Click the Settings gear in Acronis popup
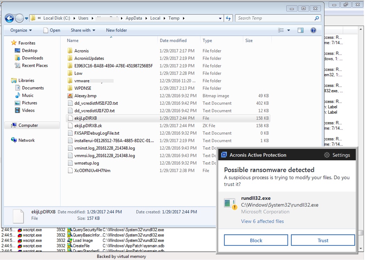The width and height of the screenshot is (365, 260). 337,155
